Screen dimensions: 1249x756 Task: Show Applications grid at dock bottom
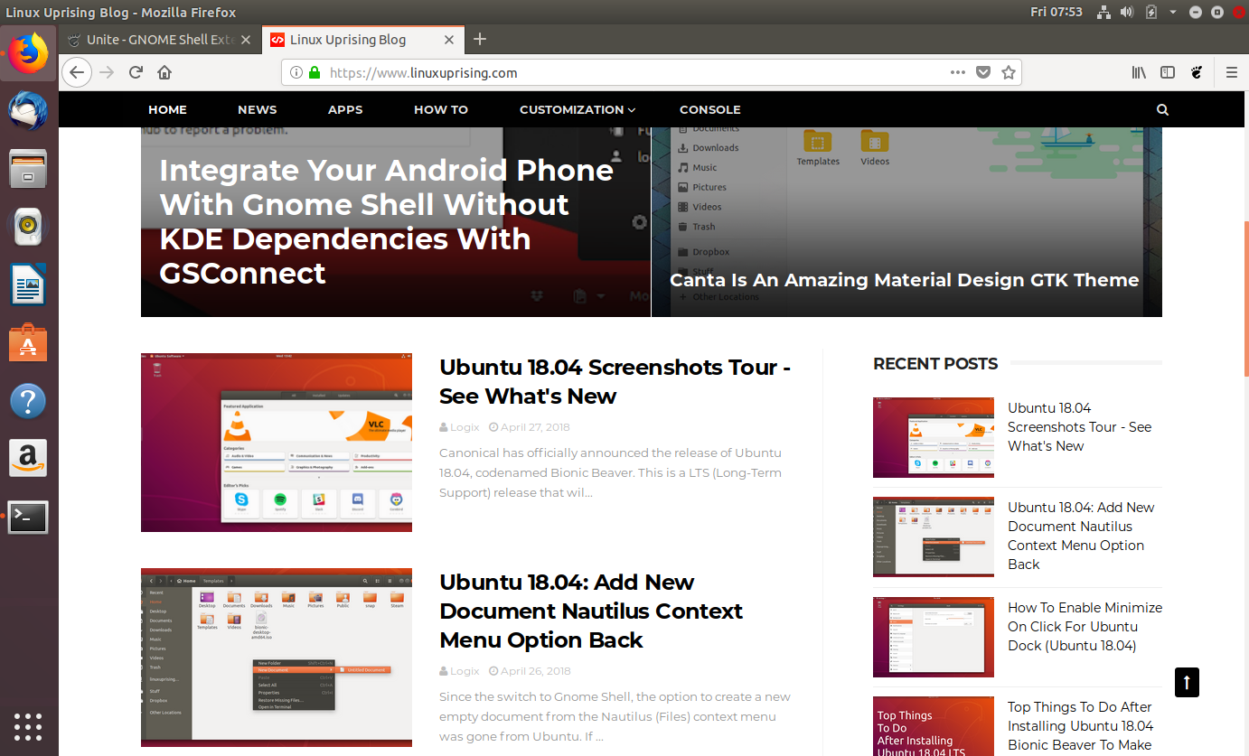tap(29, 726)
